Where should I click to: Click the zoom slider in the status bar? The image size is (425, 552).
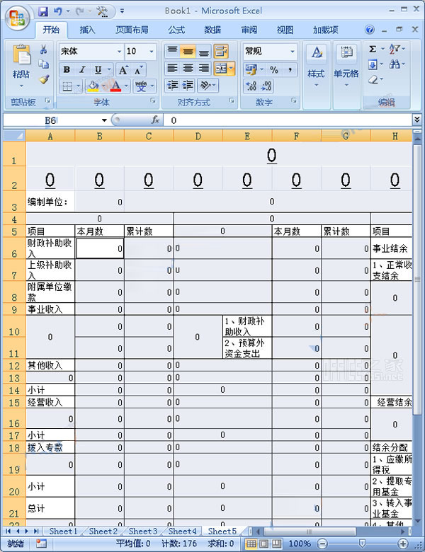[x=361, y=544]
